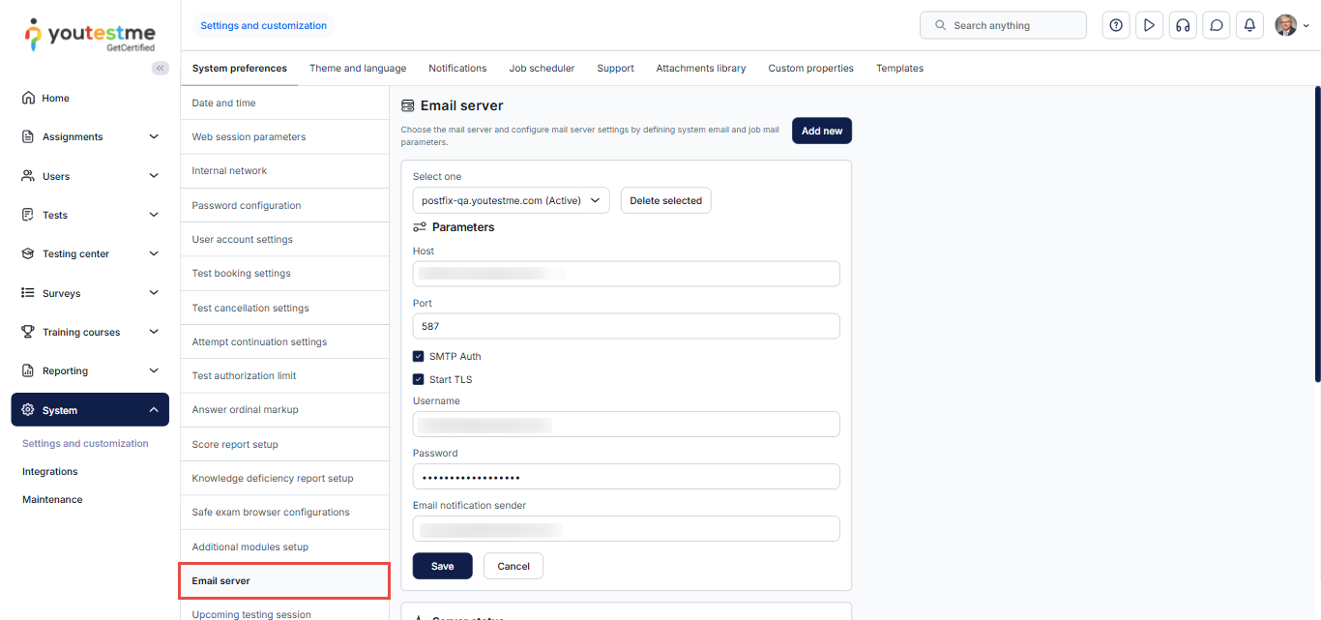Image resolution: width=1321 pixels, height=620 pixels.
Task: Click into the Port input field
Action: pos(626,326)
